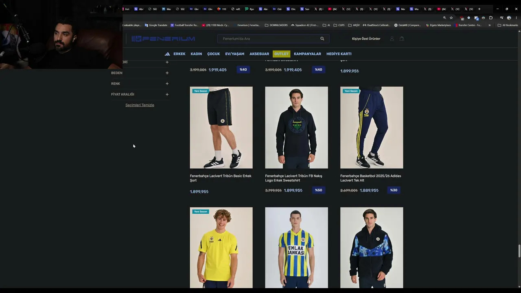Open the DataMB bookmark

(x=407, y=25)
